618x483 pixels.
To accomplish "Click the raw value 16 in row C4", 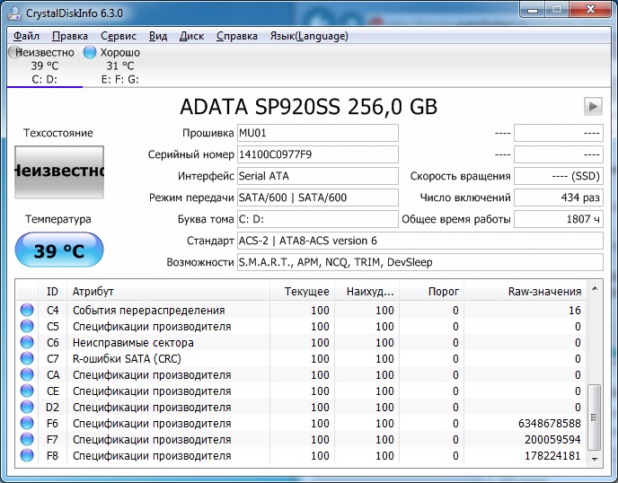I will coord(575,311).
